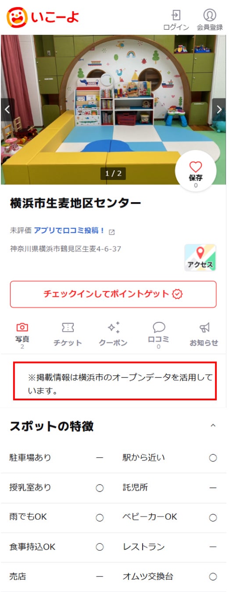The width and height of the screenshot is (229, 592).
Task: Open 会員登録 member registration icon
Action: coord(210,20)
